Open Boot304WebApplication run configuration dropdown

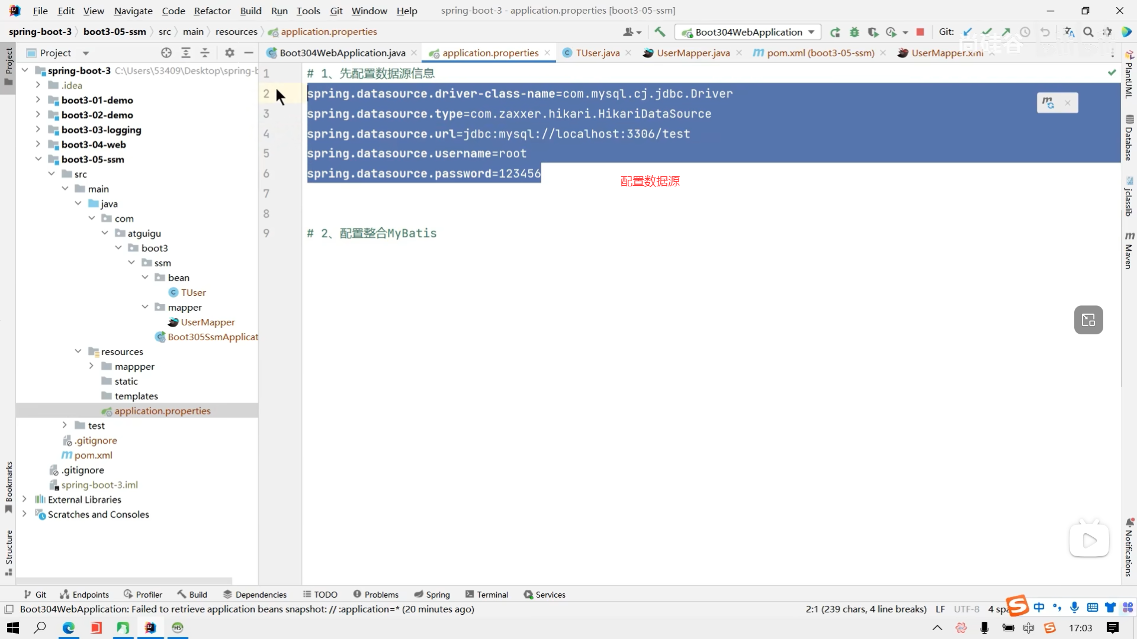[x=811, y=32]
